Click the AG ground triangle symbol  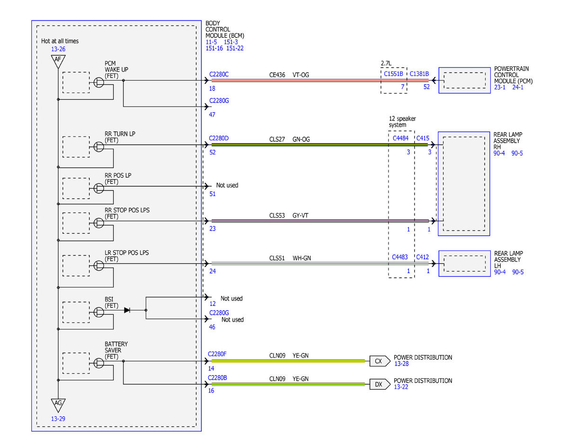[x=58, y=404]
